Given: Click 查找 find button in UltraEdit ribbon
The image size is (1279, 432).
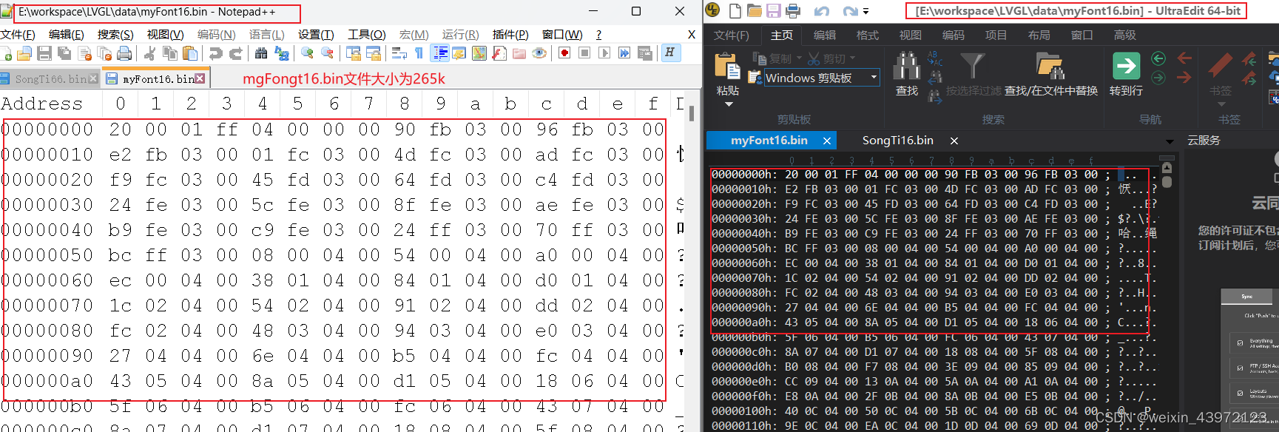Looking at the screenshot, I should tap(907, 75).
